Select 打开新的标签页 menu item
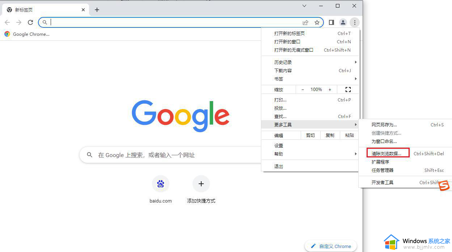Image resolution: width=452 pixels, height=252 pixels. 311,33
